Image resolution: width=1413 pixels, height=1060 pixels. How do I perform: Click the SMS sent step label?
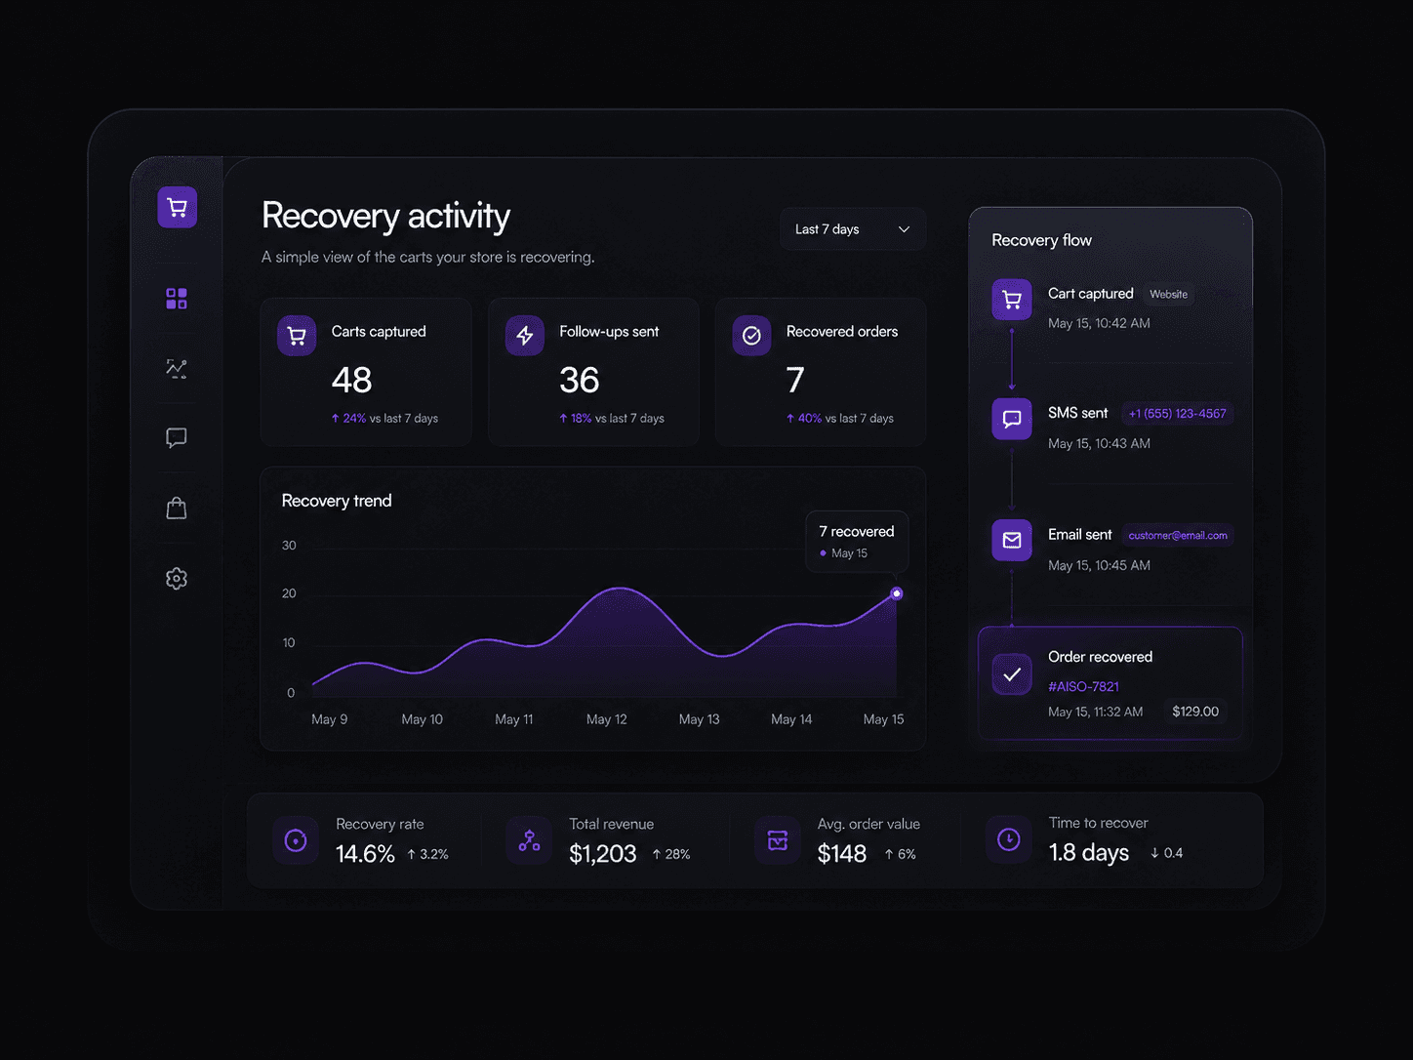click(x=1078, y=413)
